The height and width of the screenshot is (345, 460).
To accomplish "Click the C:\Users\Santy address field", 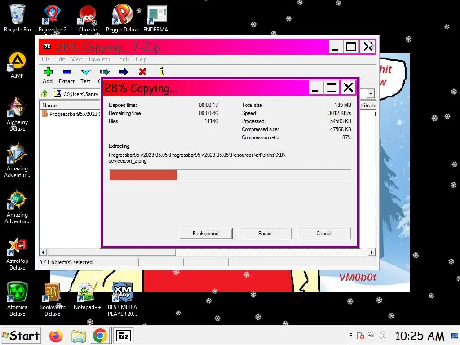I will point(77,94).
